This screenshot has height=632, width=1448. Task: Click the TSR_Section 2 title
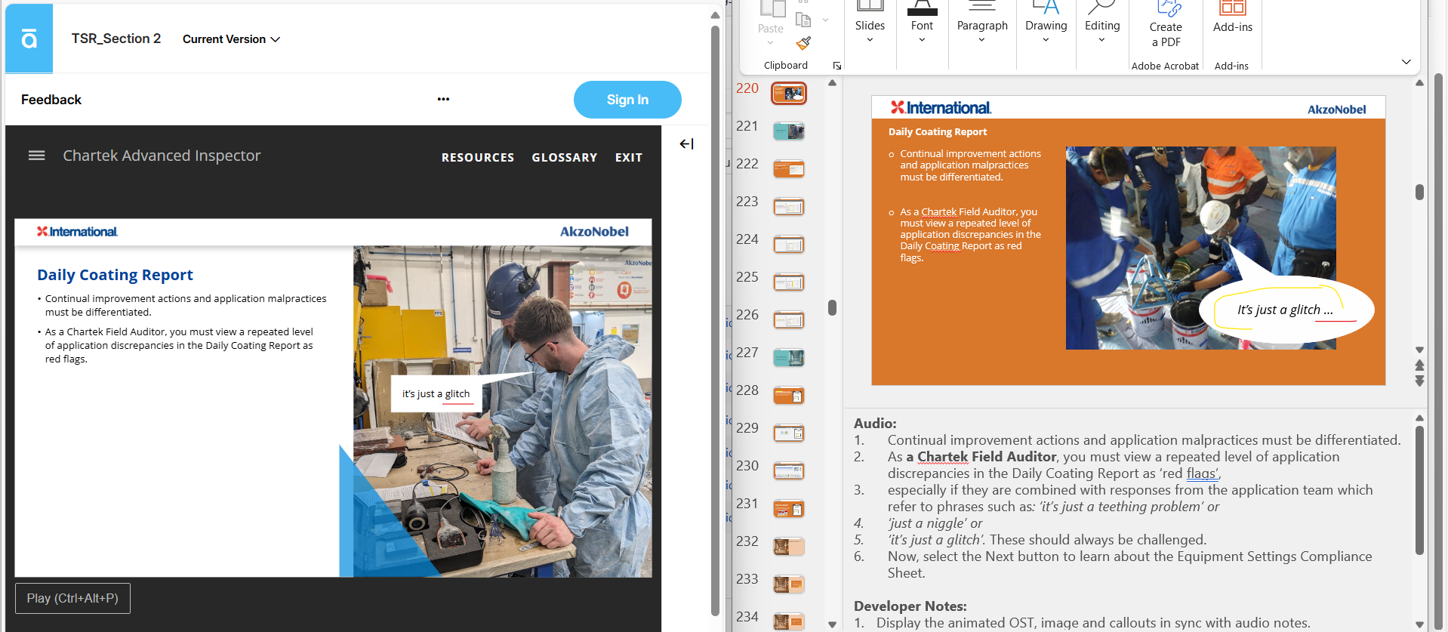[116, 39]
